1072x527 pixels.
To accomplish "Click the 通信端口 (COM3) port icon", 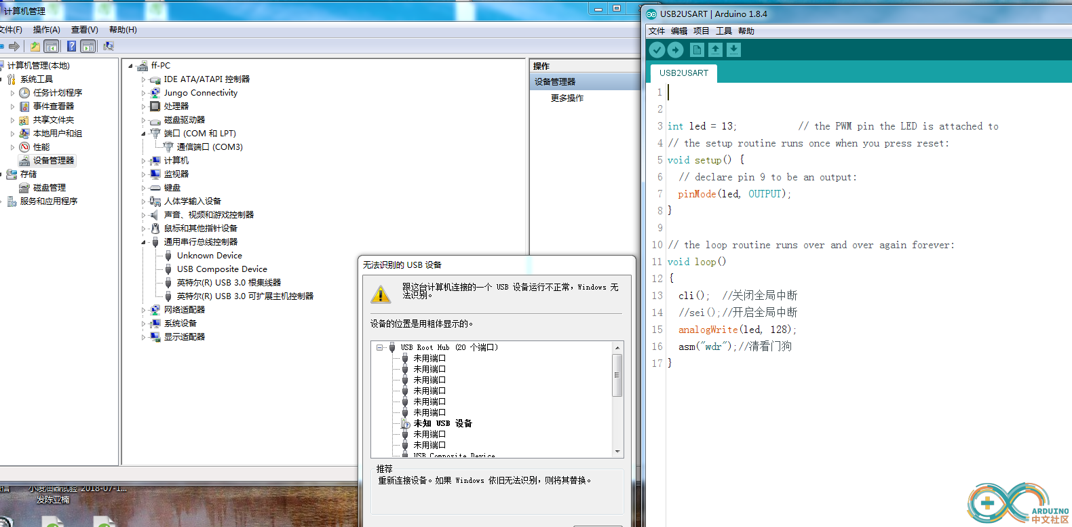I will [168, 147].
